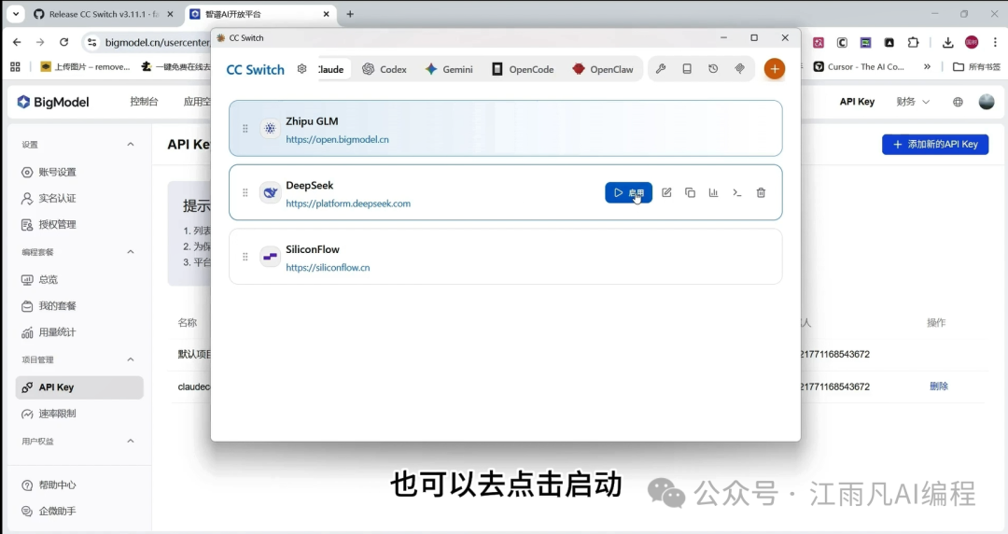
Task: Reload the browser page
Action: click(x=63, y=42)
